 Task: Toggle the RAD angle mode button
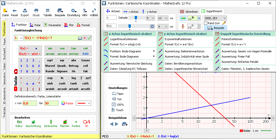click(x=85, y=54)
